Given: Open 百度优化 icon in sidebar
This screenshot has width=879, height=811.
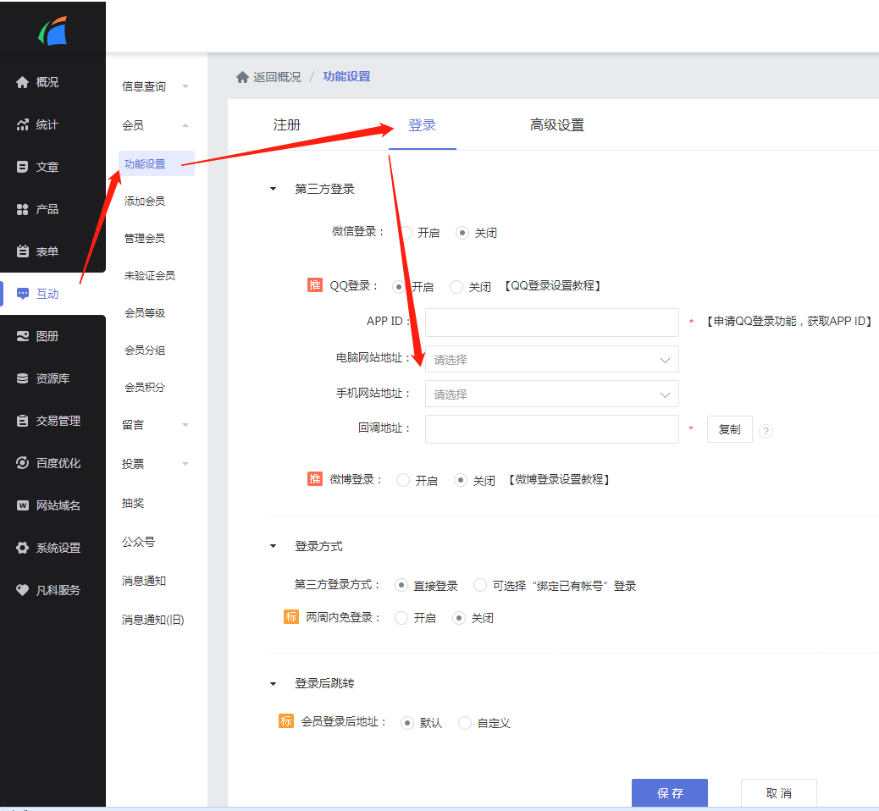Looking at the screenshot, I should 22,463.
